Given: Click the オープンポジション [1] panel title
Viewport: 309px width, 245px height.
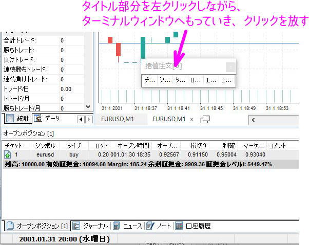Looking at the screenshot, I should pyautogui.click(x=28, y=133).
